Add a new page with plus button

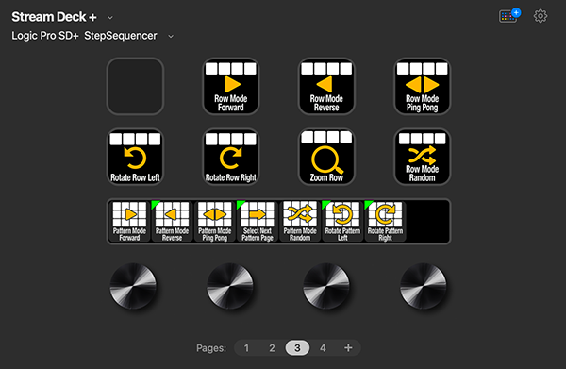tap(348, 348)
